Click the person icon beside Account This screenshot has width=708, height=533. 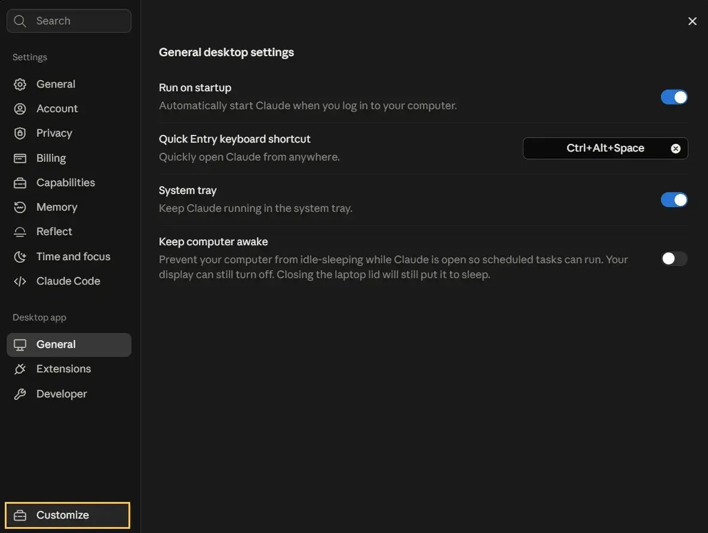[x=20, y=109]
